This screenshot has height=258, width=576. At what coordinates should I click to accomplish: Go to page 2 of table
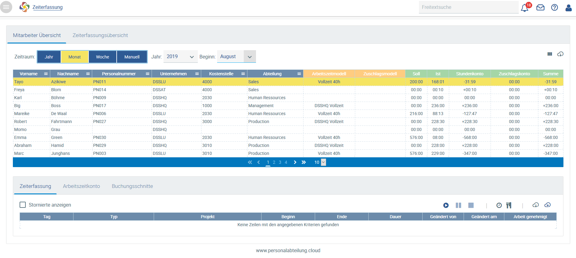click(274, 162)
